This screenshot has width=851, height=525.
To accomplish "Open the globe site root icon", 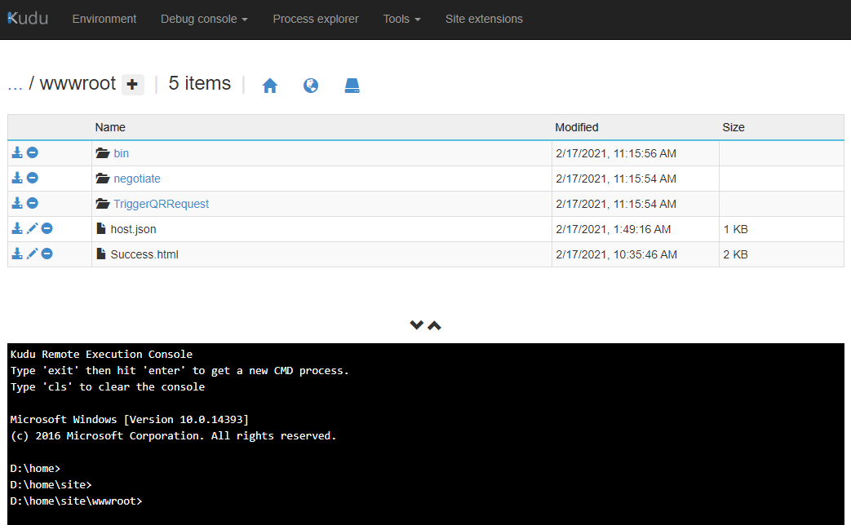I will tap(311, 85).
